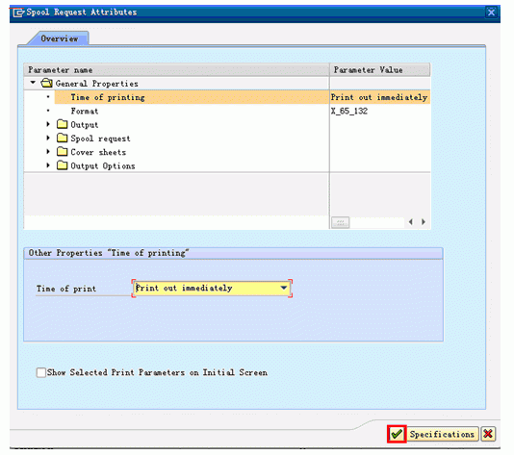This screenshot has width=514, height=455.
Task: Click the General Properties open folder icon
Action: tap(46, 83)
